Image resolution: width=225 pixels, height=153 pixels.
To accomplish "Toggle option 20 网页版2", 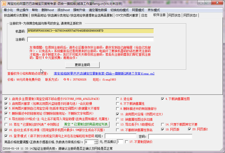I will pyautogui.click(x=190, y=129).
